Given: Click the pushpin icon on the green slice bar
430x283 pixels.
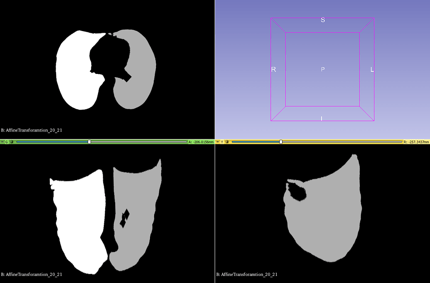Looking at the screenshot, I should point(2,141).
